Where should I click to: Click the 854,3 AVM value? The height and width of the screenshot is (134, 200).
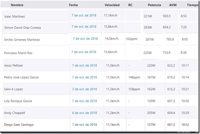(167, 27)
